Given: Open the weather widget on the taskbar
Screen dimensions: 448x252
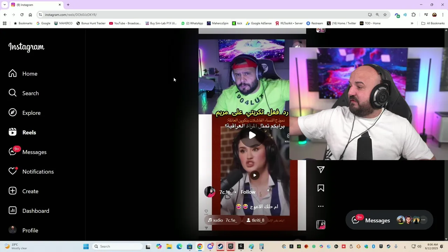Looking at the screenshot, I should (16, 246).
